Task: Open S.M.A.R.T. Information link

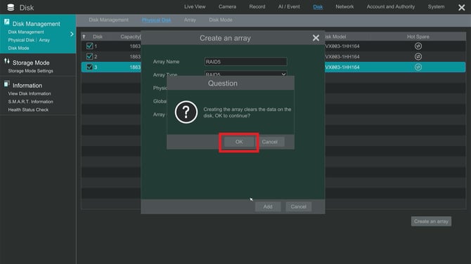Action: point(30,102)
